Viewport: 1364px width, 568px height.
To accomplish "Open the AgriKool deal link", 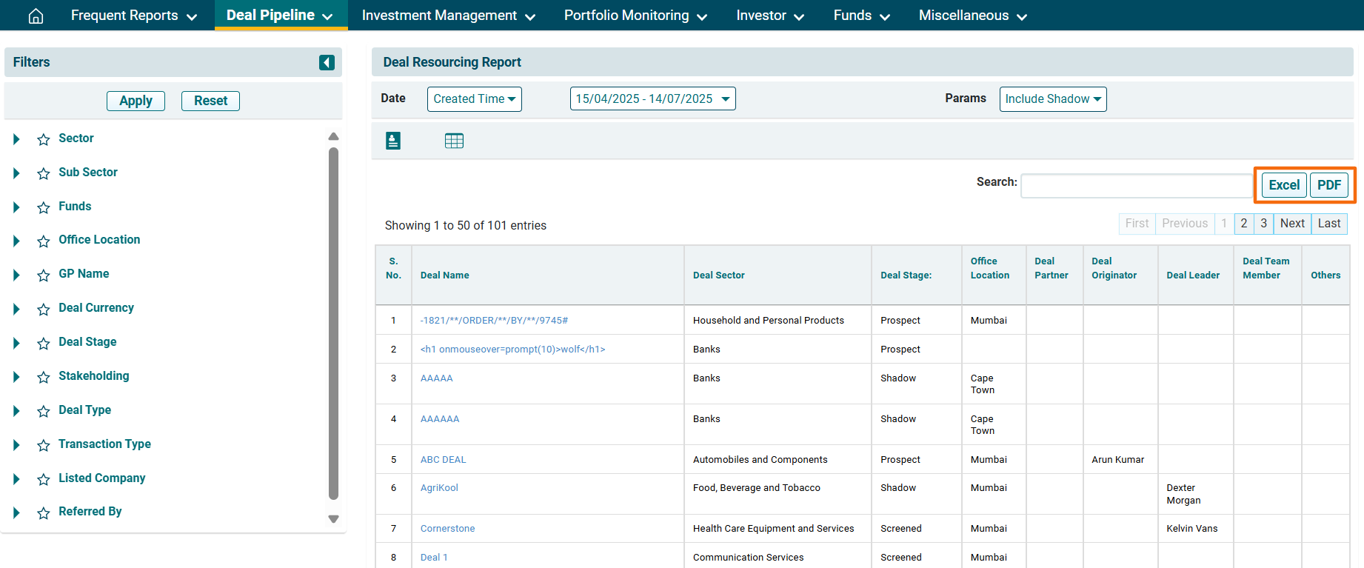I will pos(439,488).
